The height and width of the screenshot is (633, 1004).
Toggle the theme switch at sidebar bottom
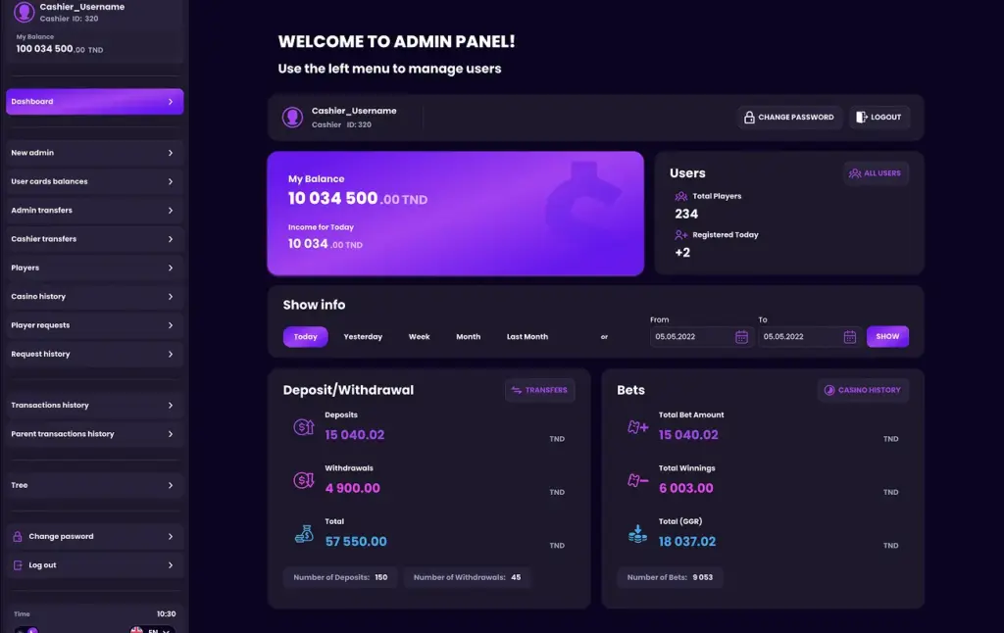[x=26, y=630]
